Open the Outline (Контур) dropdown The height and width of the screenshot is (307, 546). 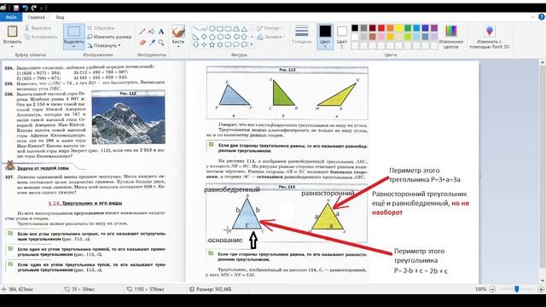(270, 28)
